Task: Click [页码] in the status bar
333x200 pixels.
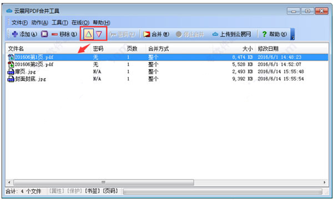Action: (110, 191)
